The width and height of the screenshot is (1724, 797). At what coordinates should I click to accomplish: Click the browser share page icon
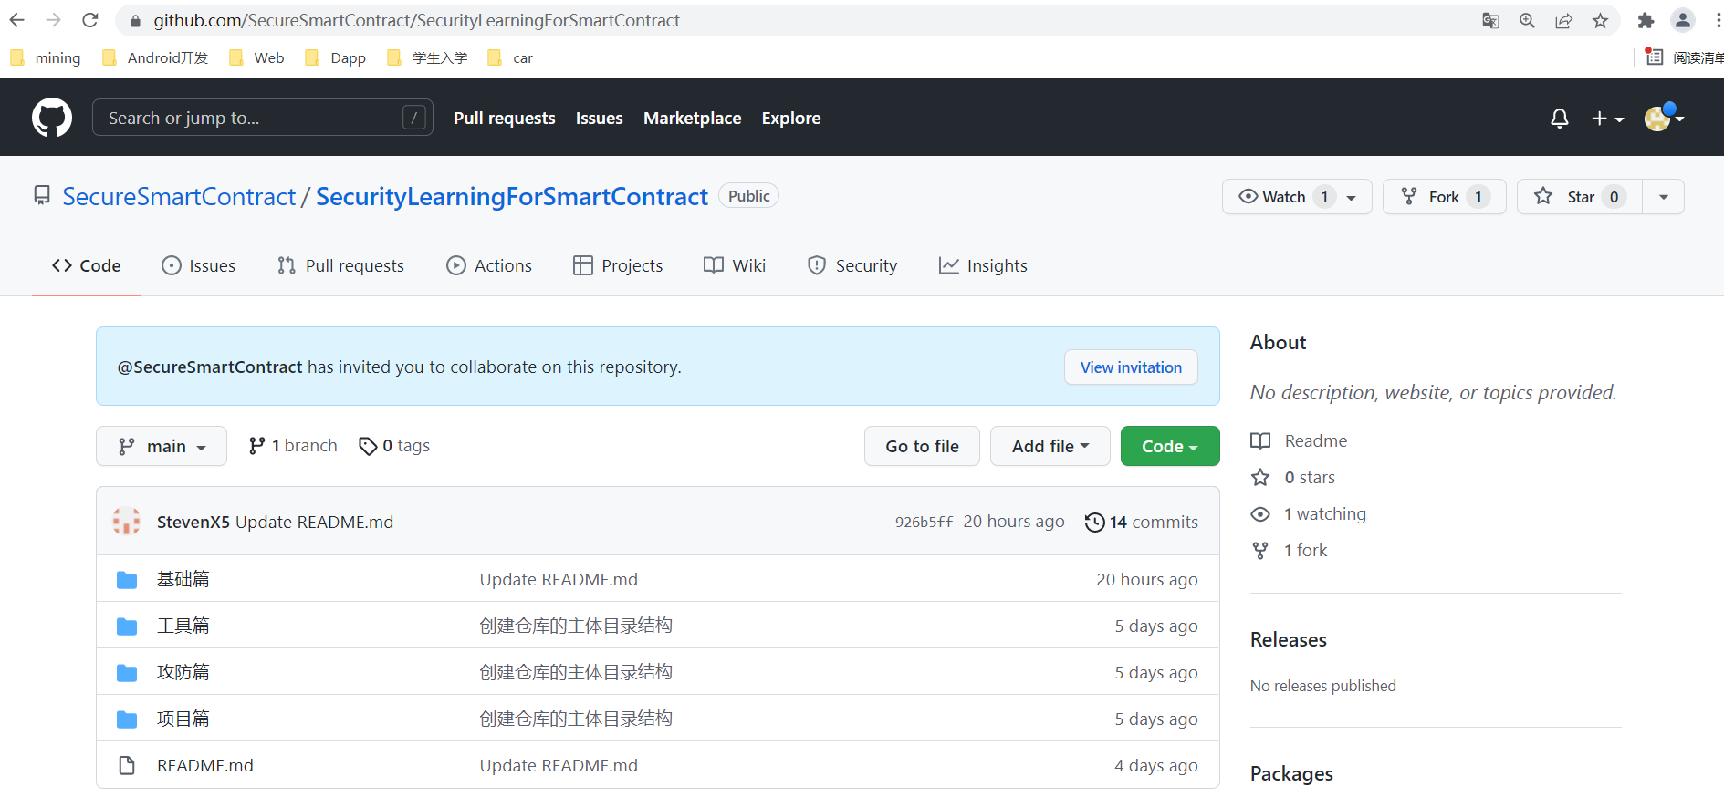(x=1563, y=20)
